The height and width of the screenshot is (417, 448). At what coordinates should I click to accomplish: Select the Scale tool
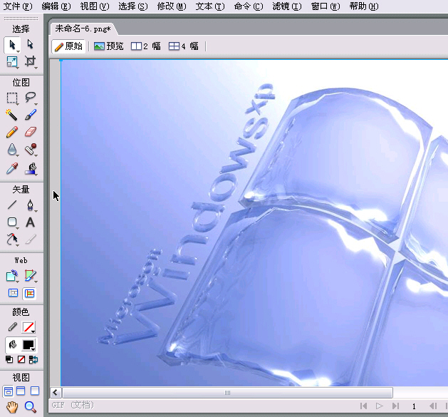tap(12, 62)
